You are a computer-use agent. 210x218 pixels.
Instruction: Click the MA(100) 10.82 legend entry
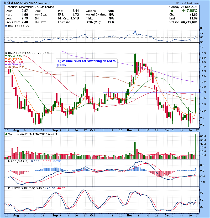pos(15,68)
